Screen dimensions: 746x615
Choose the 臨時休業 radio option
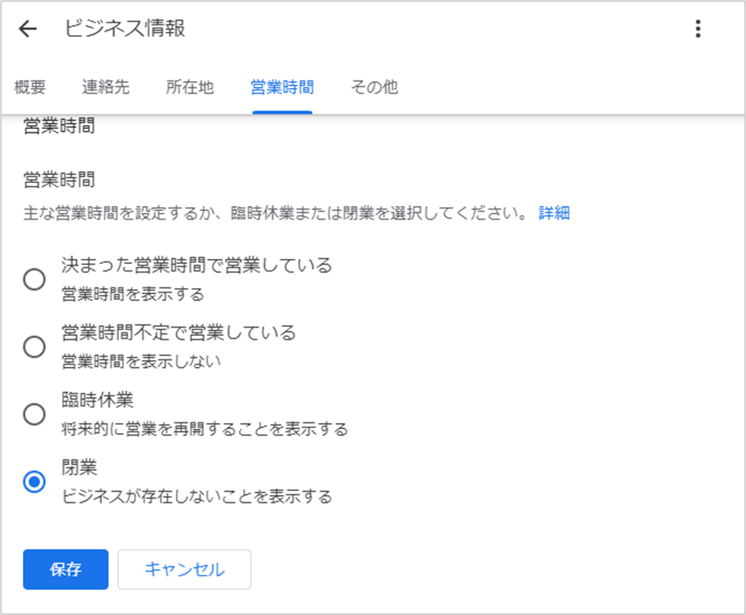pyautogui.click(x=34, y=414)
